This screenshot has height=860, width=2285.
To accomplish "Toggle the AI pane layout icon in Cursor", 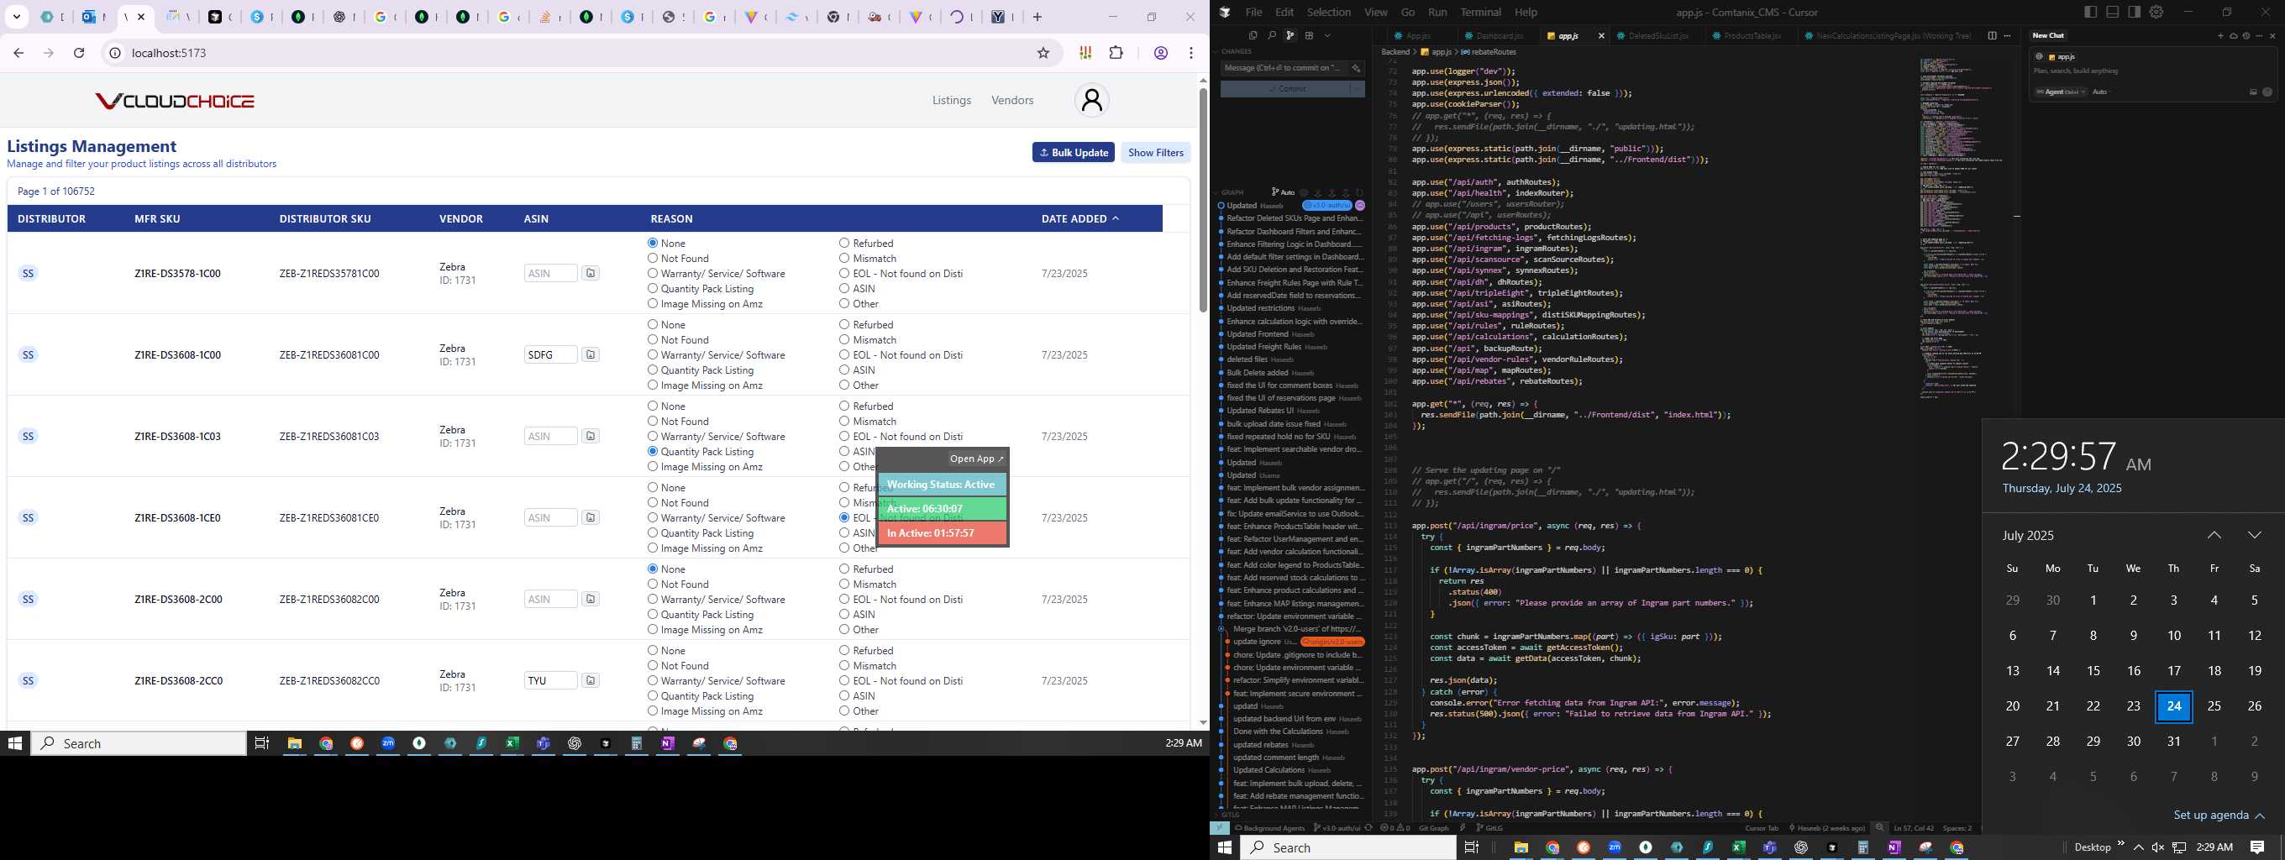I will click(x=2135, y=12).
